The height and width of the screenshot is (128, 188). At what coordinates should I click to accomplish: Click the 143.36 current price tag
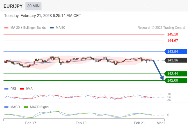[176, 60]
